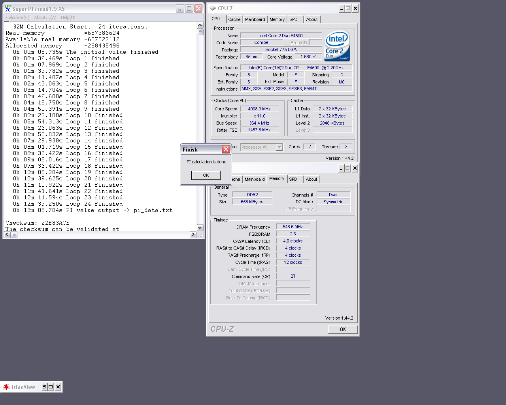Click the DC Mode Symmetric field

click(333, 202)
